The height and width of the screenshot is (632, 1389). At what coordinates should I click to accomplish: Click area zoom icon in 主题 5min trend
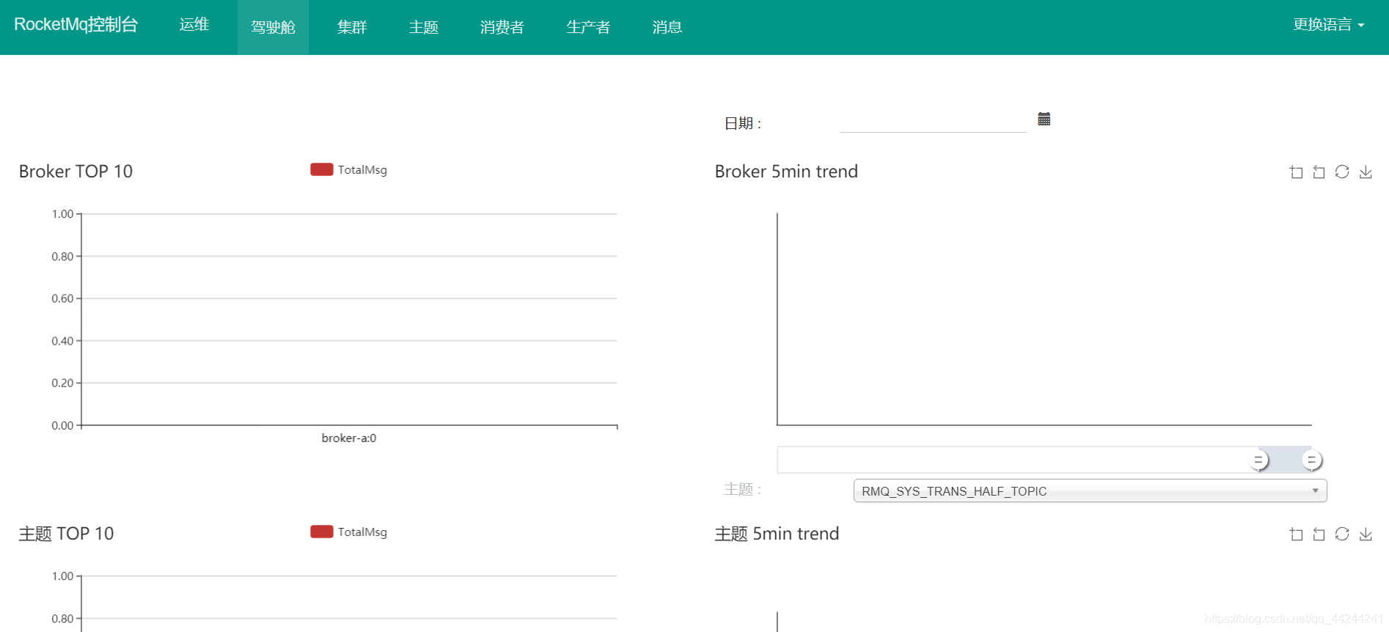point(1296,534)
